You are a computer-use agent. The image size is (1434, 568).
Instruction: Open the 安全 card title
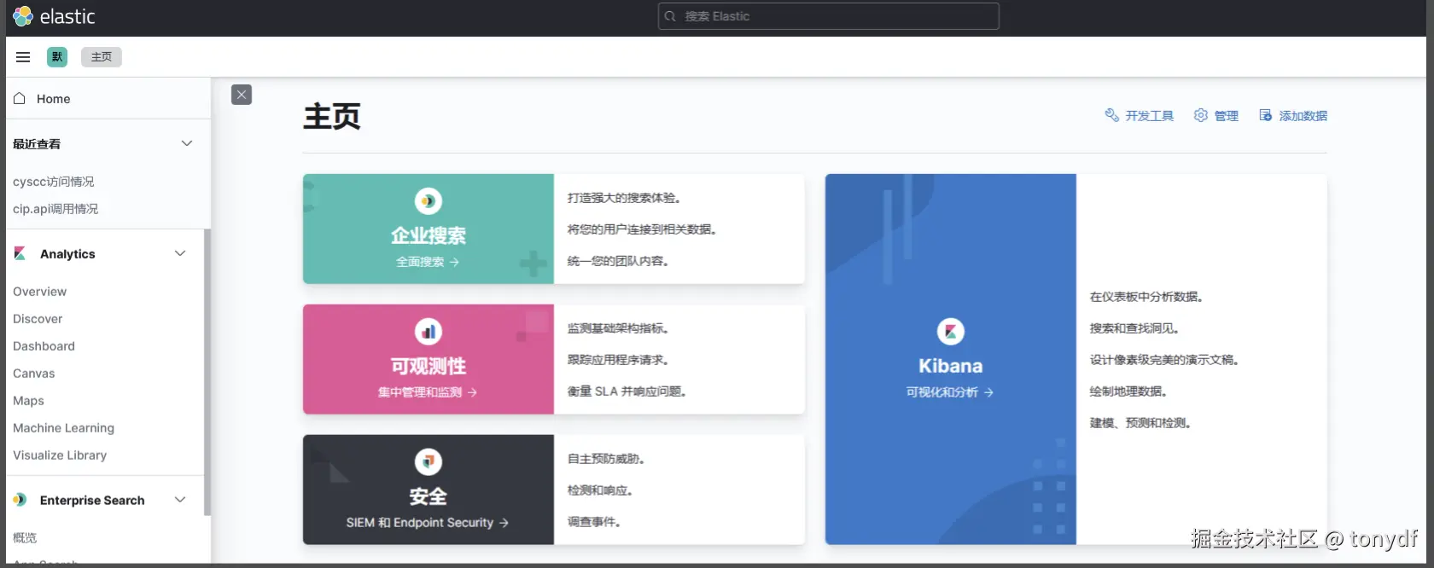pos(428,496)
